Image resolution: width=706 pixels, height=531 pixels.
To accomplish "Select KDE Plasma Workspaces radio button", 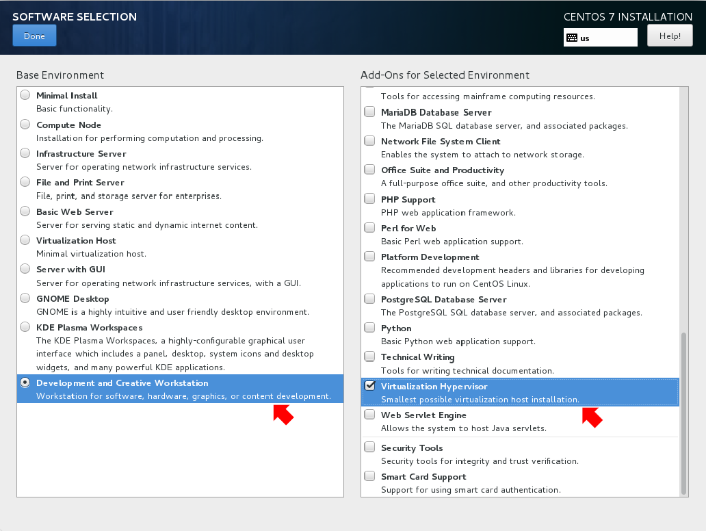I will [25, 327].
